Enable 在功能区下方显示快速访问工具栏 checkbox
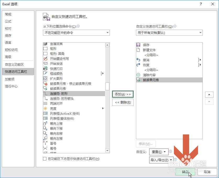Screen dimensions: 219x178 tap(45, 159)
